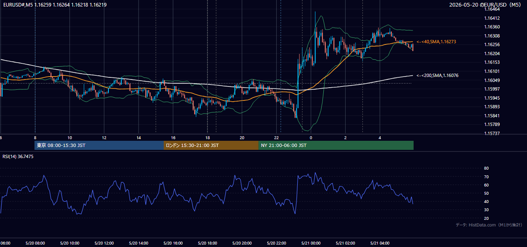The width and height of the screenshot is (527, 247).
Task: Click price axis label 1.16049
Action: point(492,80)
